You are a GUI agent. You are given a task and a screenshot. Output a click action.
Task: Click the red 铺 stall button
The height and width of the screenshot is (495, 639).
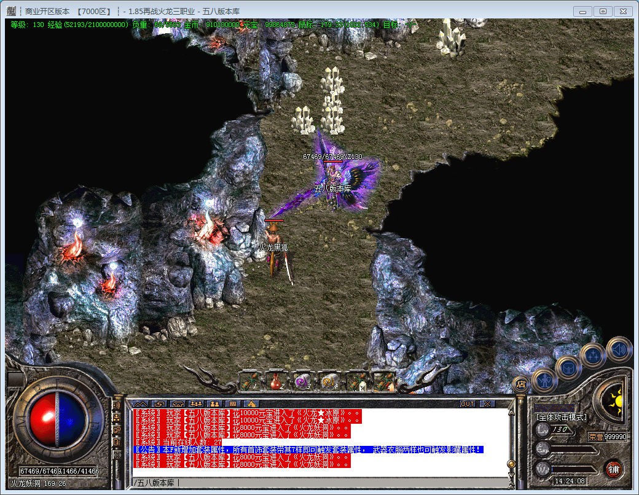pos(613,470)
